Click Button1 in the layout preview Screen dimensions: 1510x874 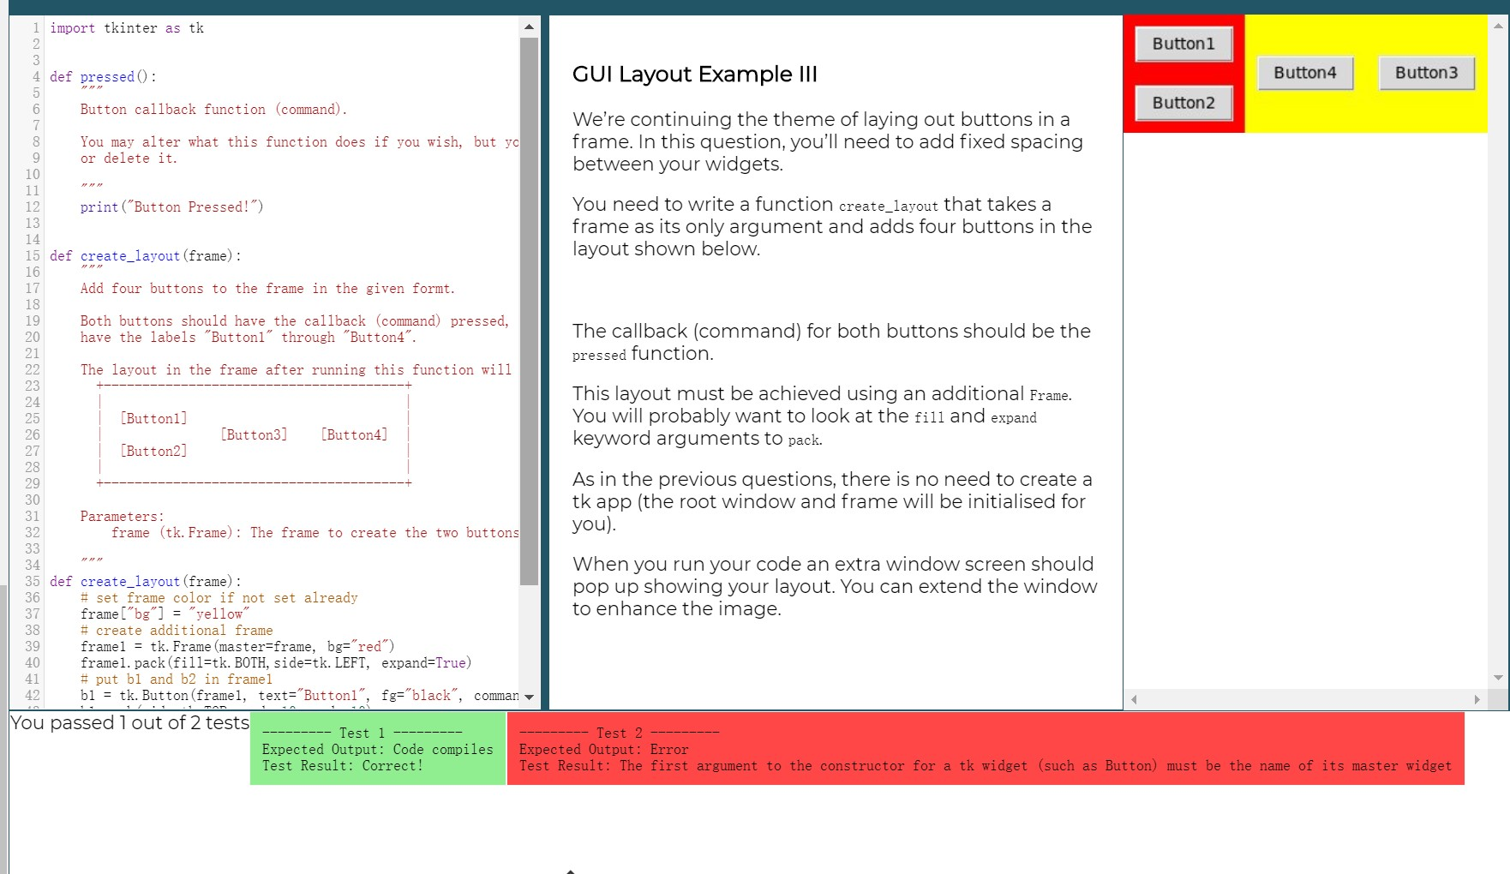1183,43
